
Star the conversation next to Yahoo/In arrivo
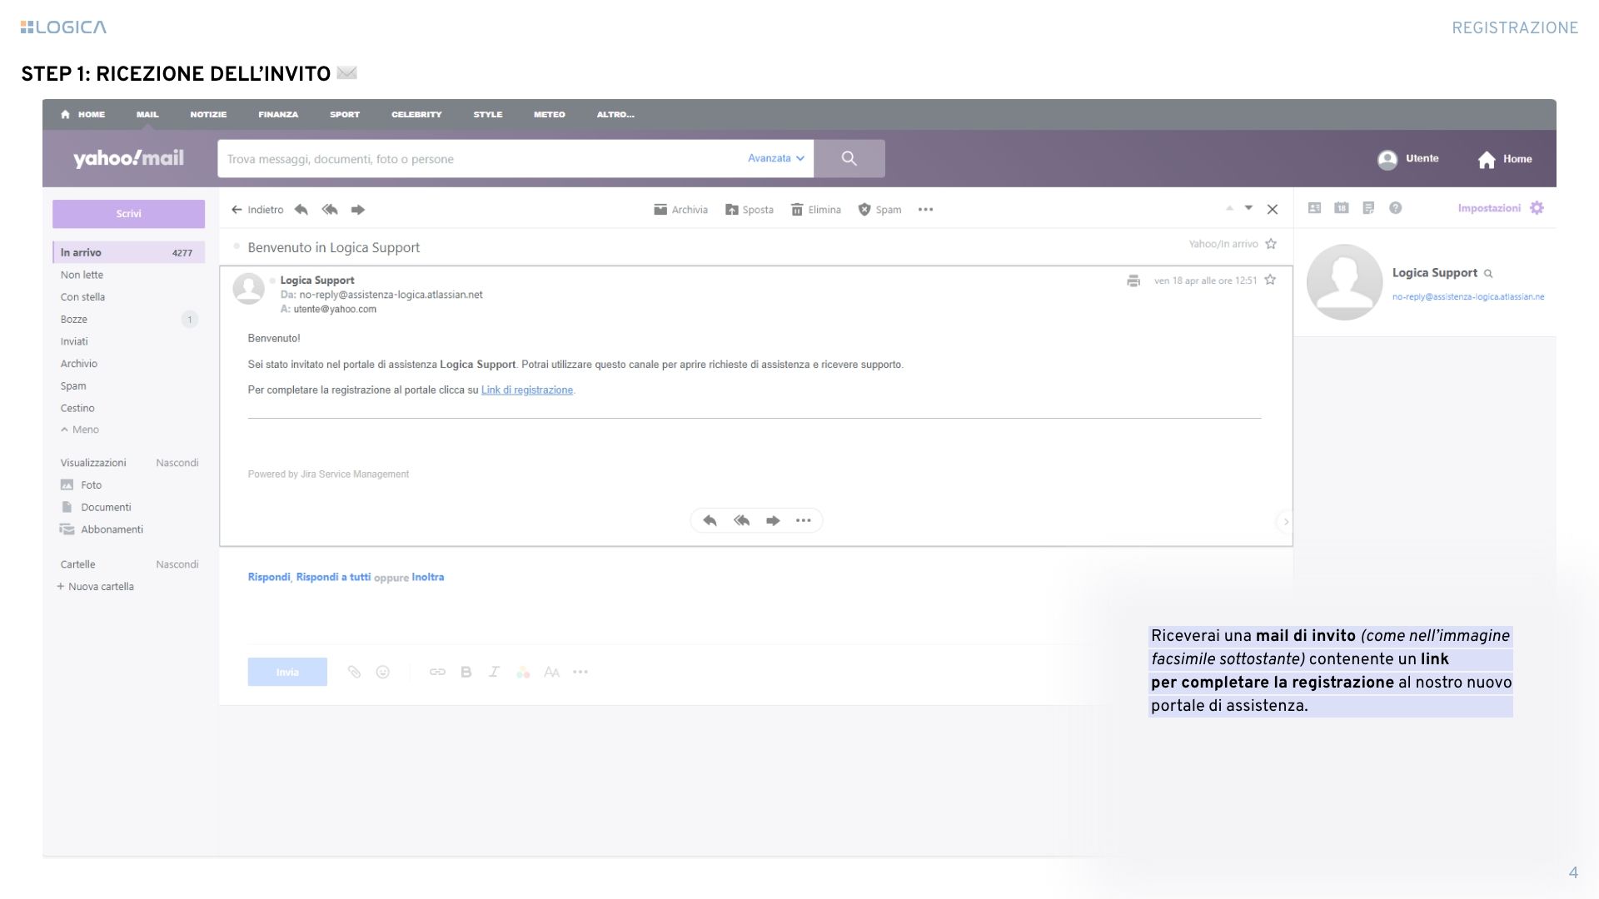click(1271, 244)
